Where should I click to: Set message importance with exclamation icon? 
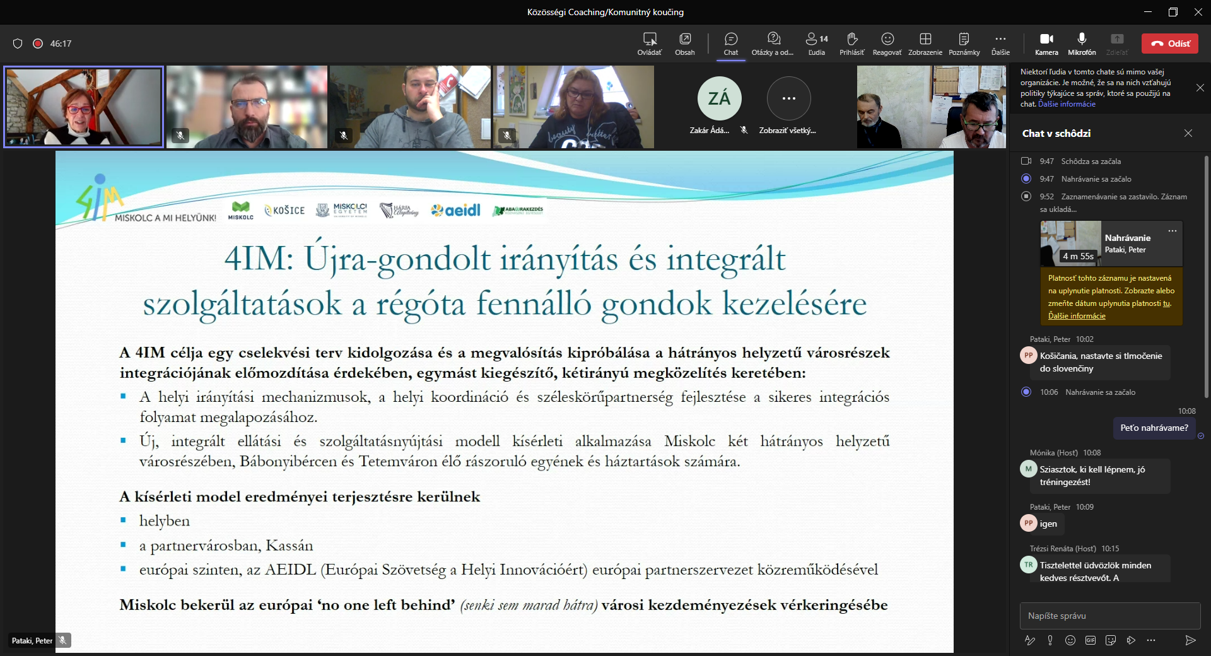point(1050,641)
